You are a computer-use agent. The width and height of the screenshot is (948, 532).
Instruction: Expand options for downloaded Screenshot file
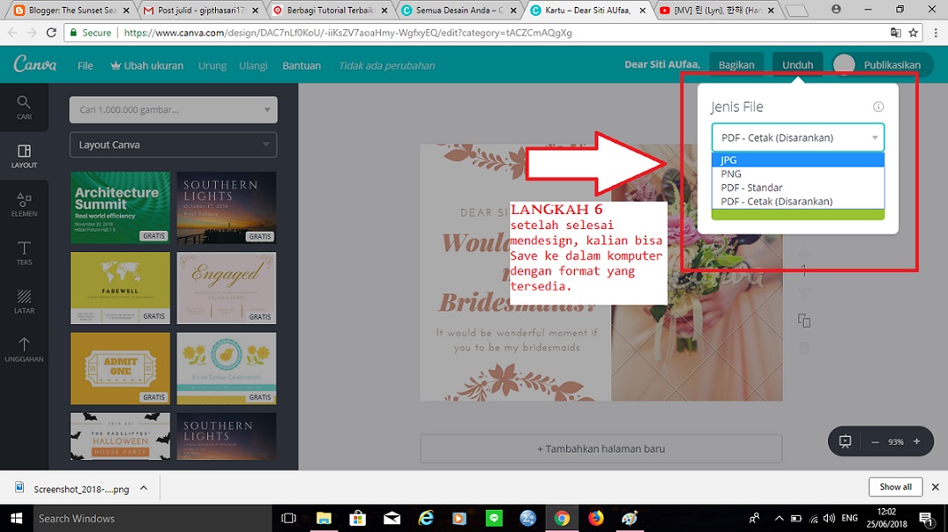click(143, 488)
